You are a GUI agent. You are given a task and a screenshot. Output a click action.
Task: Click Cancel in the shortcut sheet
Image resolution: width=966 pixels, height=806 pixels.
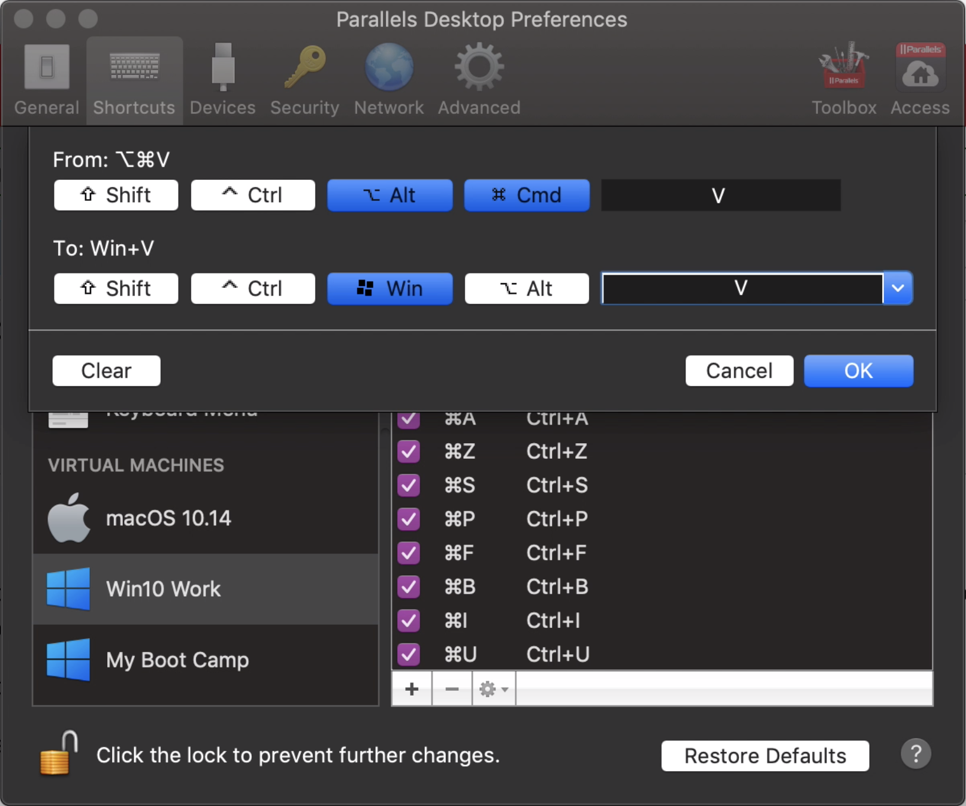tap(739, 371)
